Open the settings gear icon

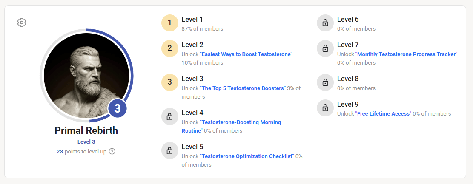(22, 23)
